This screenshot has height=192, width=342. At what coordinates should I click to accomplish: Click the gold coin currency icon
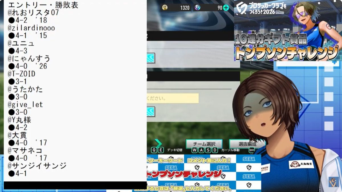pos(165,7)
